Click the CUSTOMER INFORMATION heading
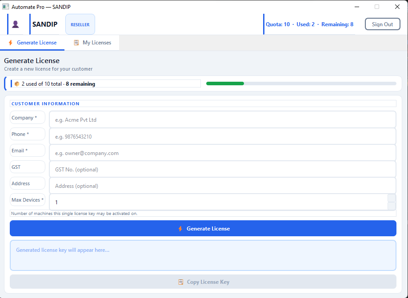408x298 pixels. click(45, 103)
